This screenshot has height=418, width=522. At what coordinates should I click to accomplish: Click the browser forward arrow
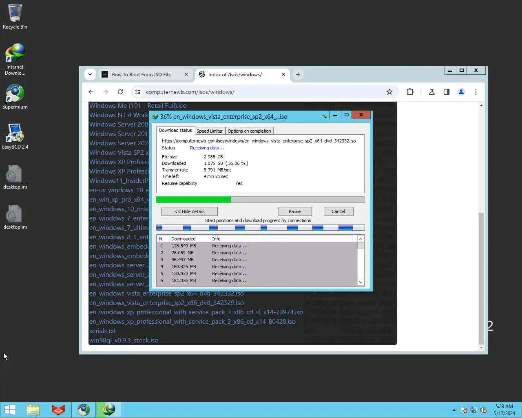tap(106, 92)
